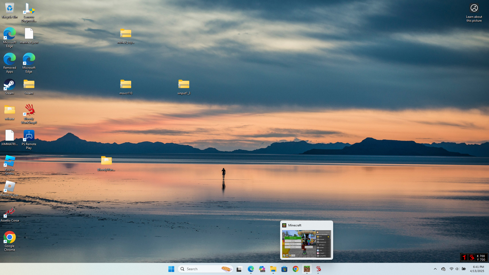
Task: Click the volume speaker tray icon
Action: pos(457,269)
